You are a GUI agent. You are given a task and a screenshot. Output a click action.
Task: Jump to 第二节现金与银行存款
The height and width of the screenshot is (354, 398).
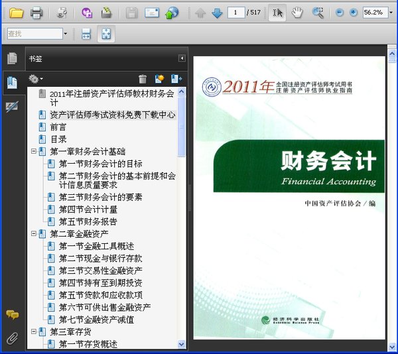[x=100, y=259]
